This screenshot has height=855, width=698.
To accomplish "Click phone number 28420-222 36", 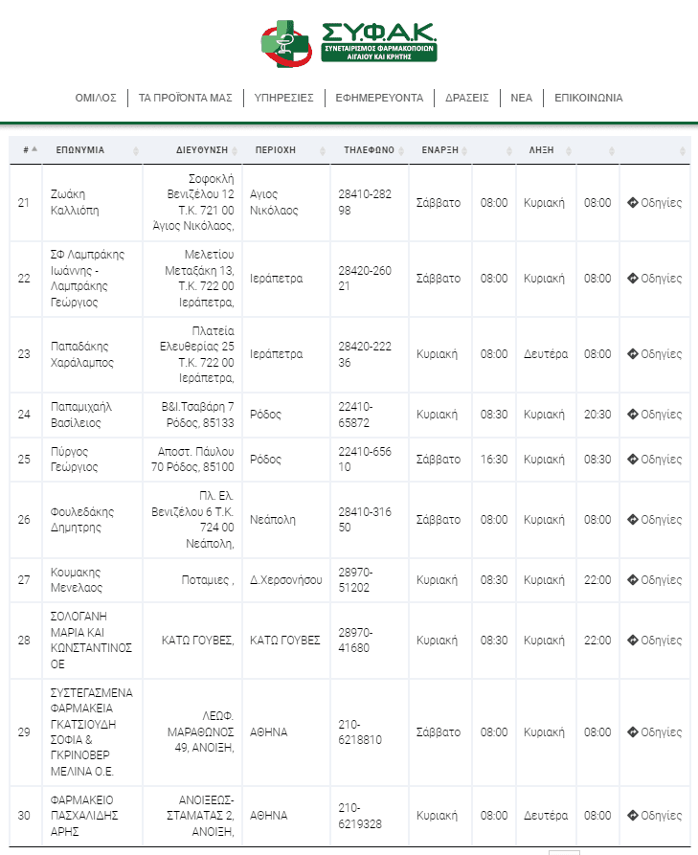I will (x=365, y=354).
